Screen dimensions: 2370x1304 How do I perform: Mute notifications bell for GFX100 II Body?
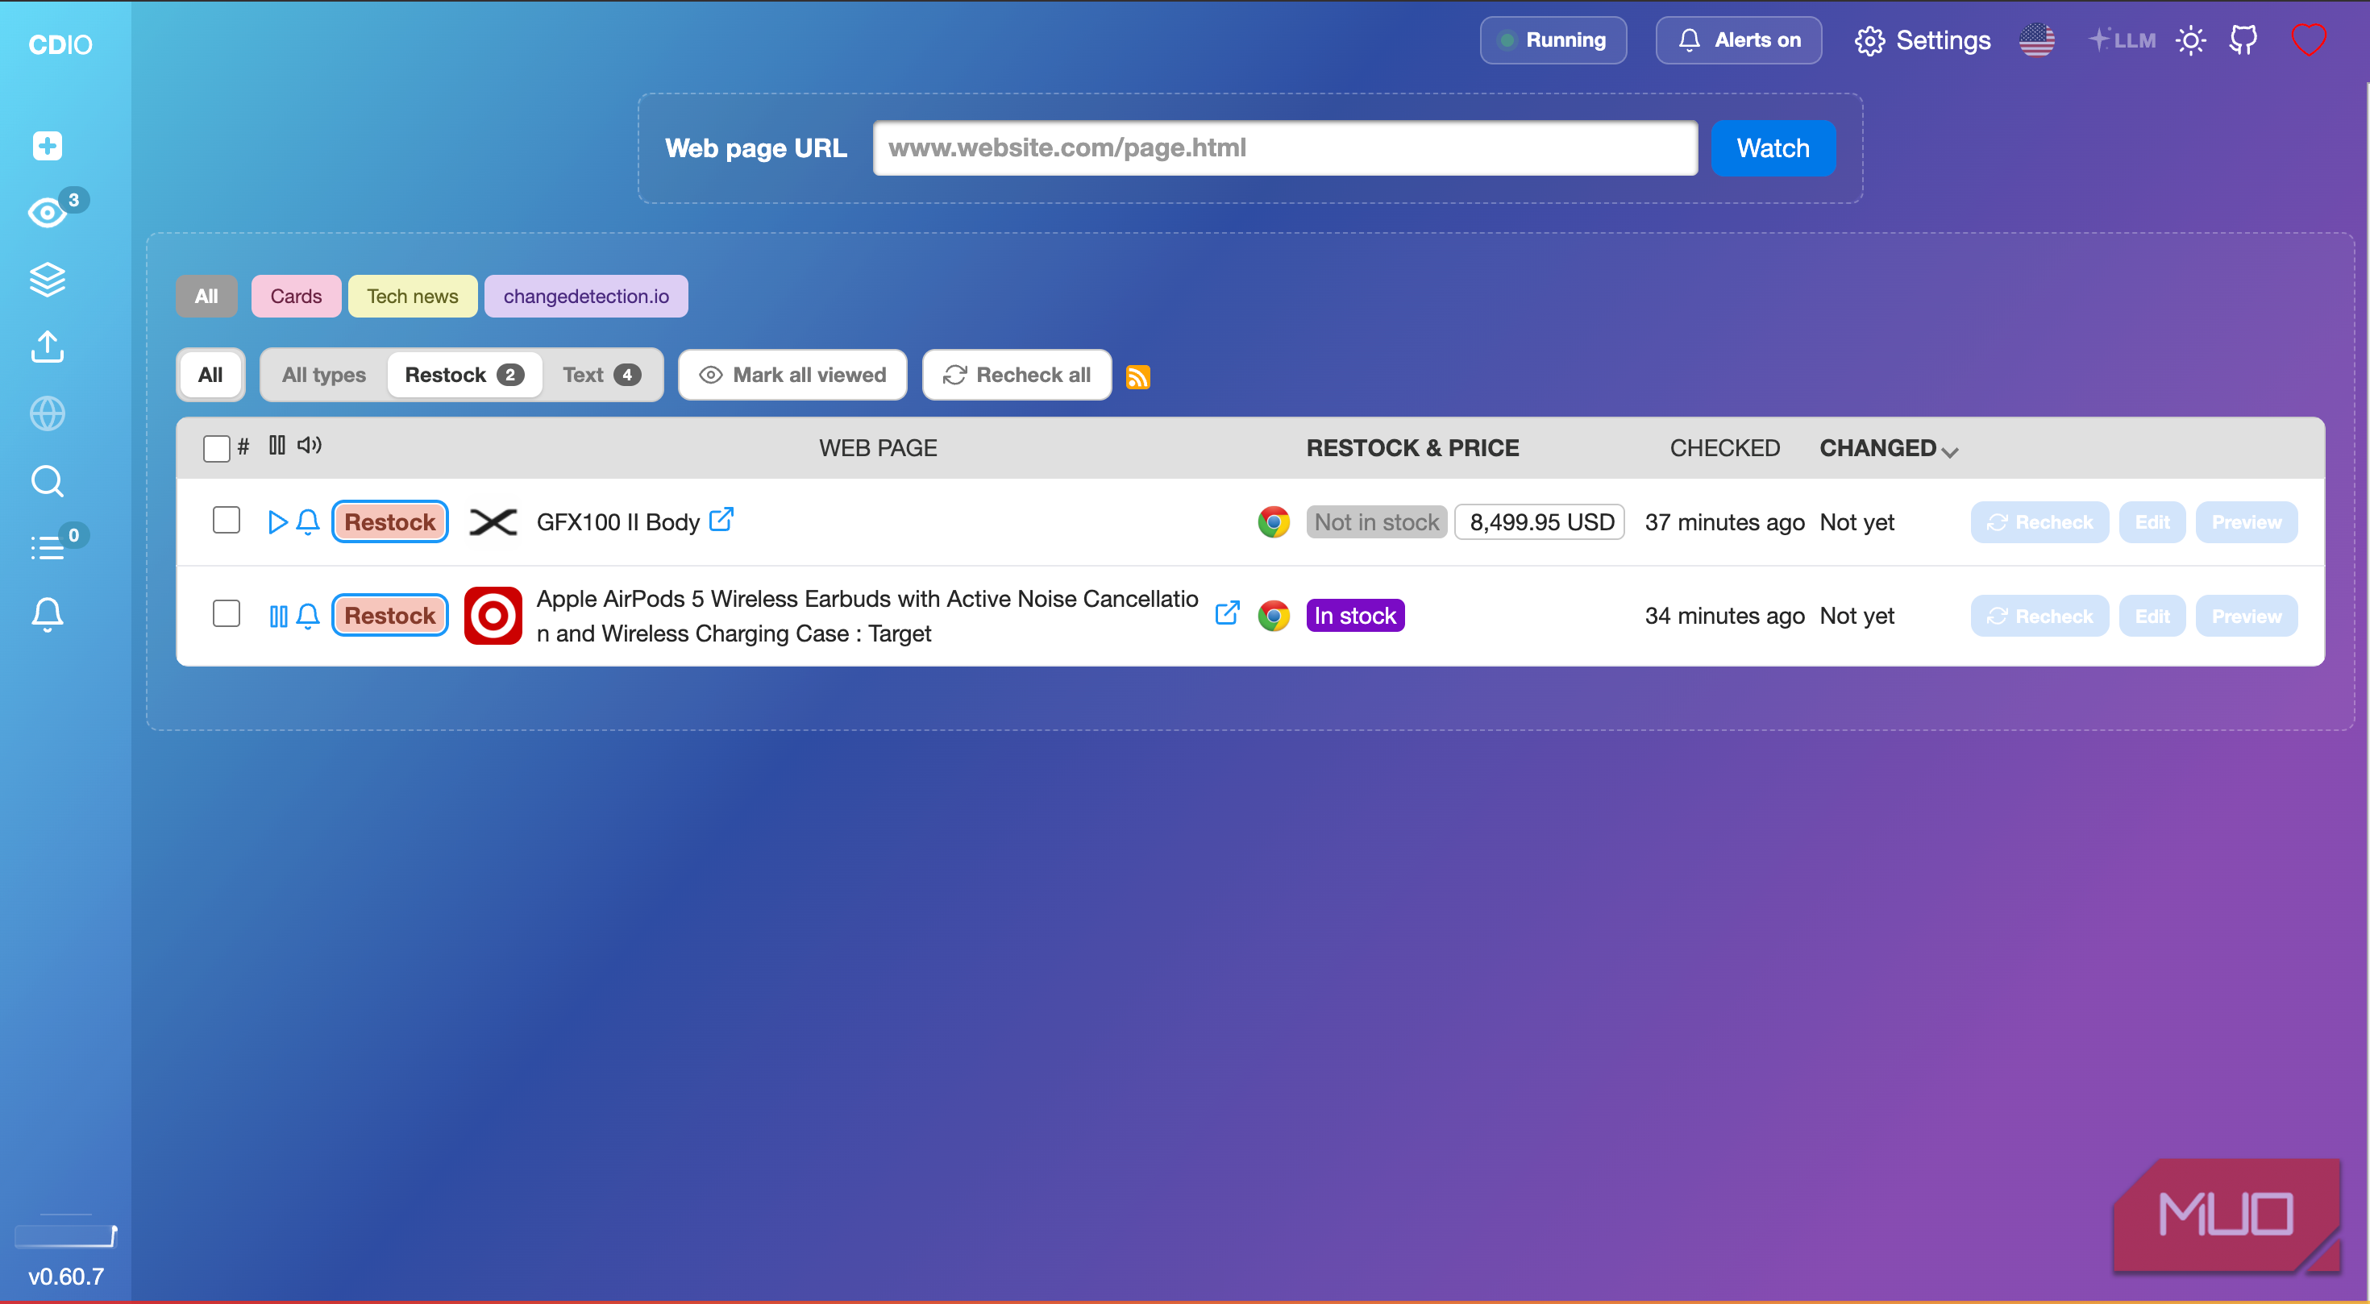pyautogui.click(x=308, y=522)
